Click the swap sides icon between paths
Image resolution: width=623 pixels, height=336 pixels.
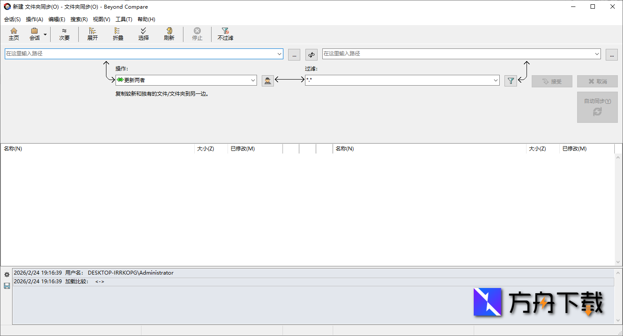tap(311, 54)
